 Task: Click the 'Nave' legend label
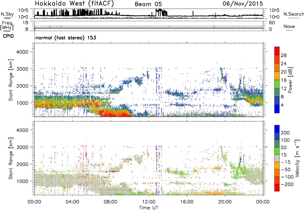point(289,27)
